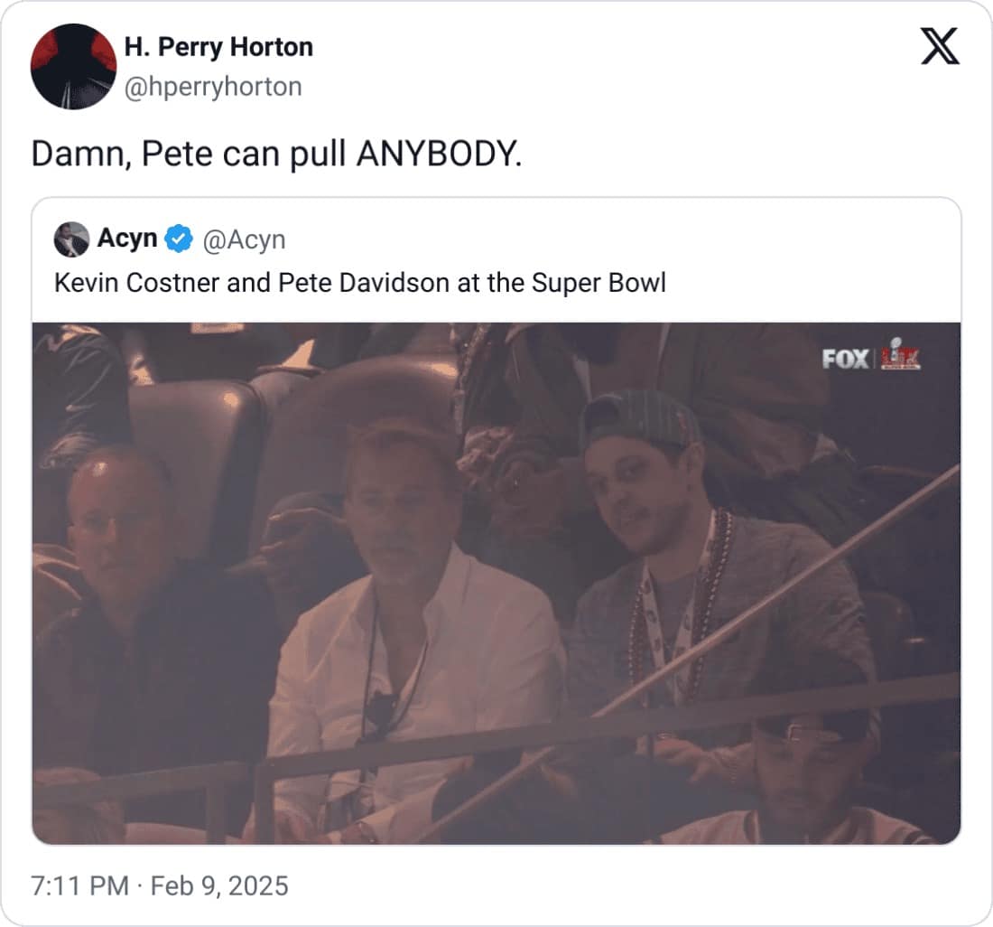Click the blue verified badge beside Acyn
The height and width of the screenshot is (927, 993).
[180, 239]
